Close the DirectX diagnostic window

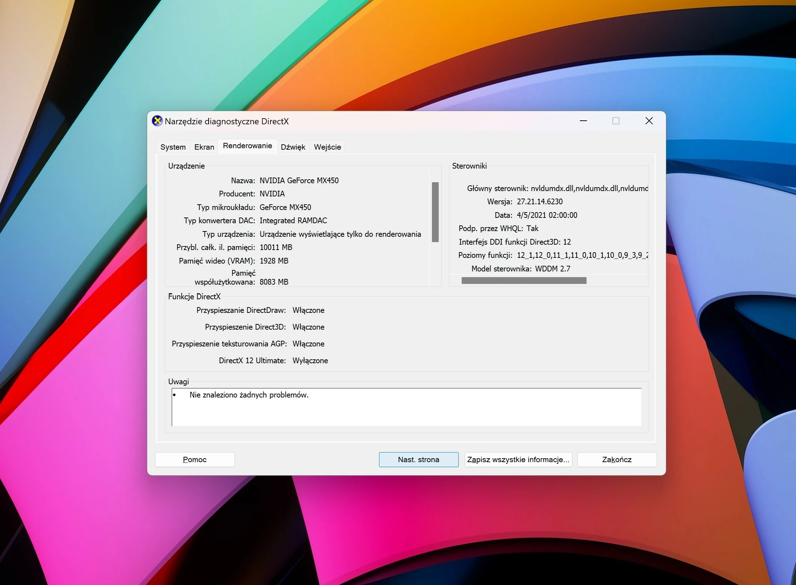(x=649, y=121)
